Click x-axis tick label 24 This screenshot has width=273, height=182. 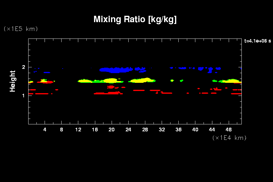pyautogui.click(x=128, y=130)
